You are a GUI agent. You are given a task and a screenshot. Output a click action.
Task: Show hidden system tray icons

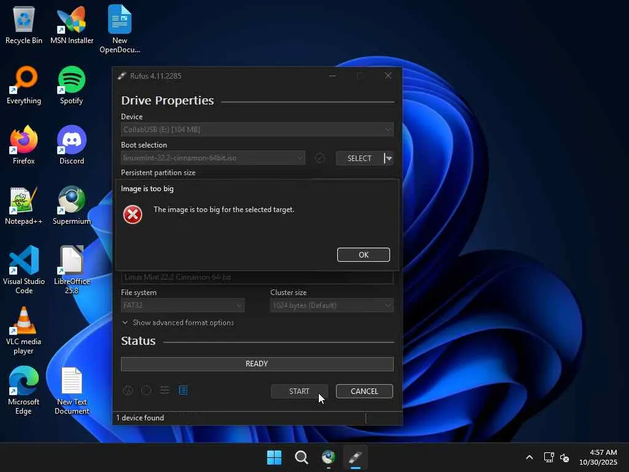click(x=529, y=457)
